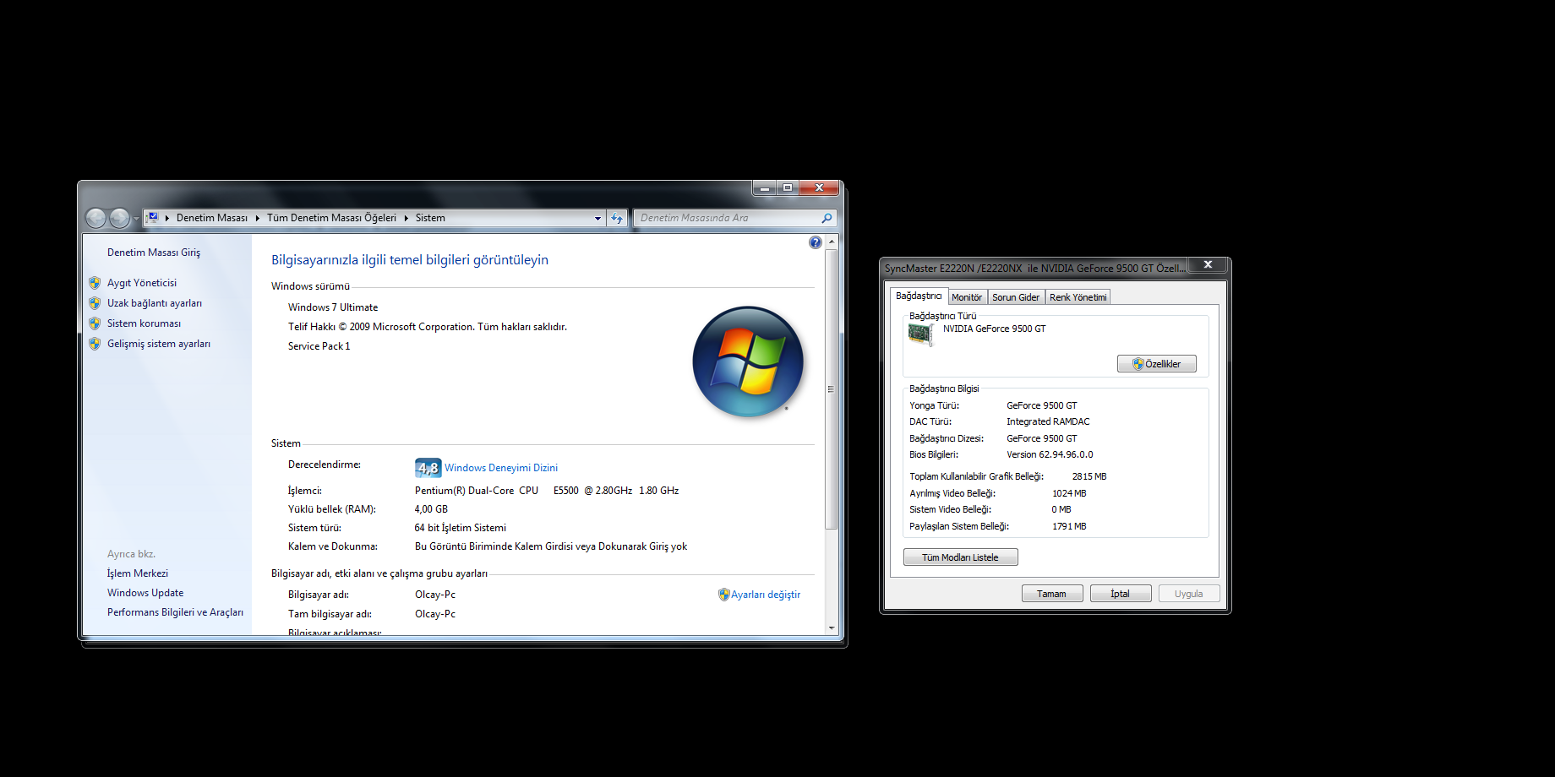
Task: Close the Sistem control panel window
Action: pyautogui.click(x=819, y=187)
